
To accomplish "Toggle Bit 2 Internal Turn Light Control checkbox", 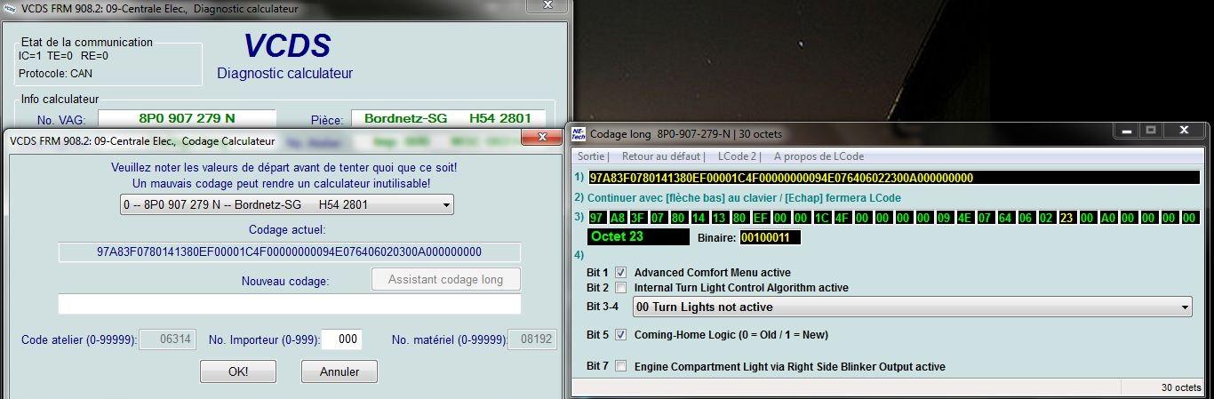I will pyautogui.click(x=621, y=288).
